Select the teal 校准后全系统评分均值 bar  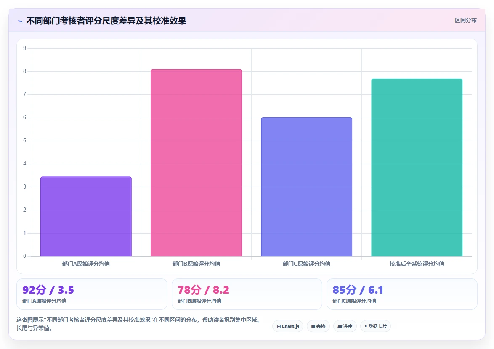click(417, 167)
